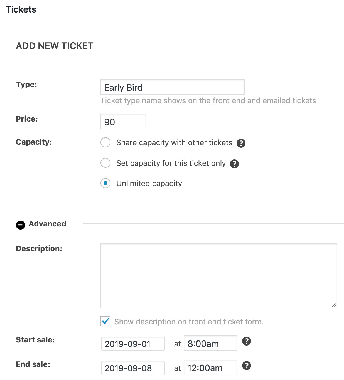The height and width of the screenshot is (380, 344).
Task: Click the Description textarea resize handle
Action: [334, 305]
